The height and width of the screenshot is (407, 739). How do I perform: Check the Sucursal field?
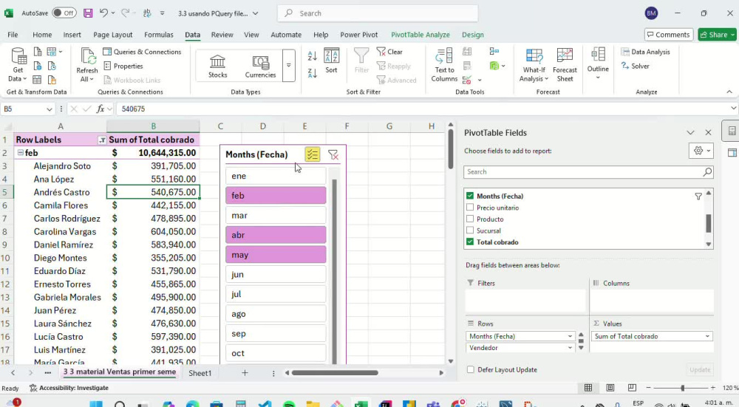pos(470,230)
